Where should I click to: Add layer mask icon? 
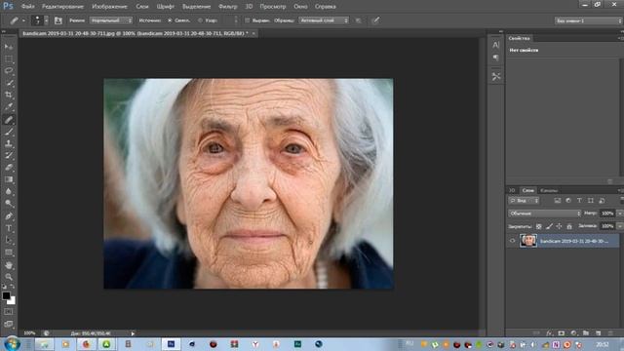point(562,332)
